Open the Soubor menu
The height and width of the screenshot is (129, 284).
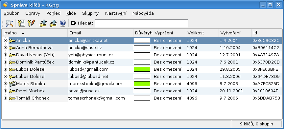click(x=11, y=13)
